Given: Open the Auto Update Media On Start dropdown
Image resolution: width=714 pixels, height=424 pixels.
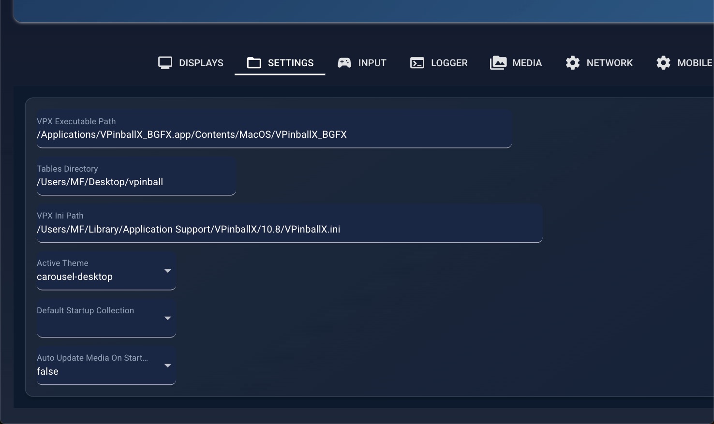Looking at the screenshot, I should (x=106, y=366).
